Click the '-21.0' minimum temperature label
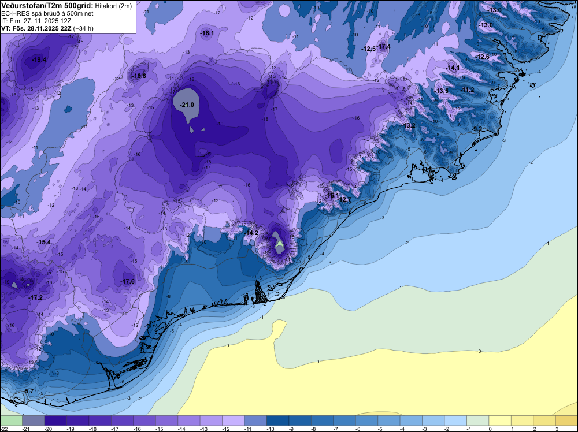 pos(187,105)
